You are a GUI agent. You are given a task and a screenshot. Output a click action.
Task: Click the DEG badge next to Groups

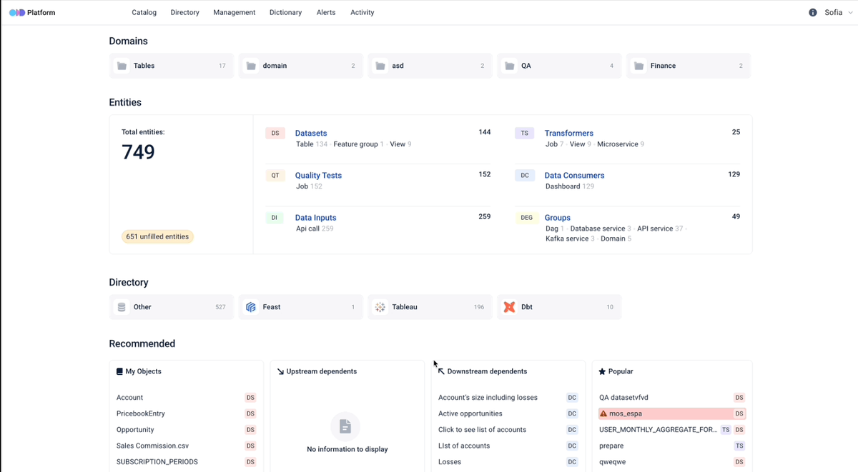526,218
